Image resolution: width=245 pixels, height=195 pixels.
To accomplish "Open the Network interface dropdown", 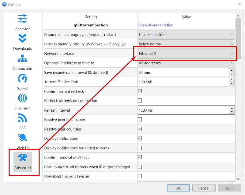I will coord(186,53).
